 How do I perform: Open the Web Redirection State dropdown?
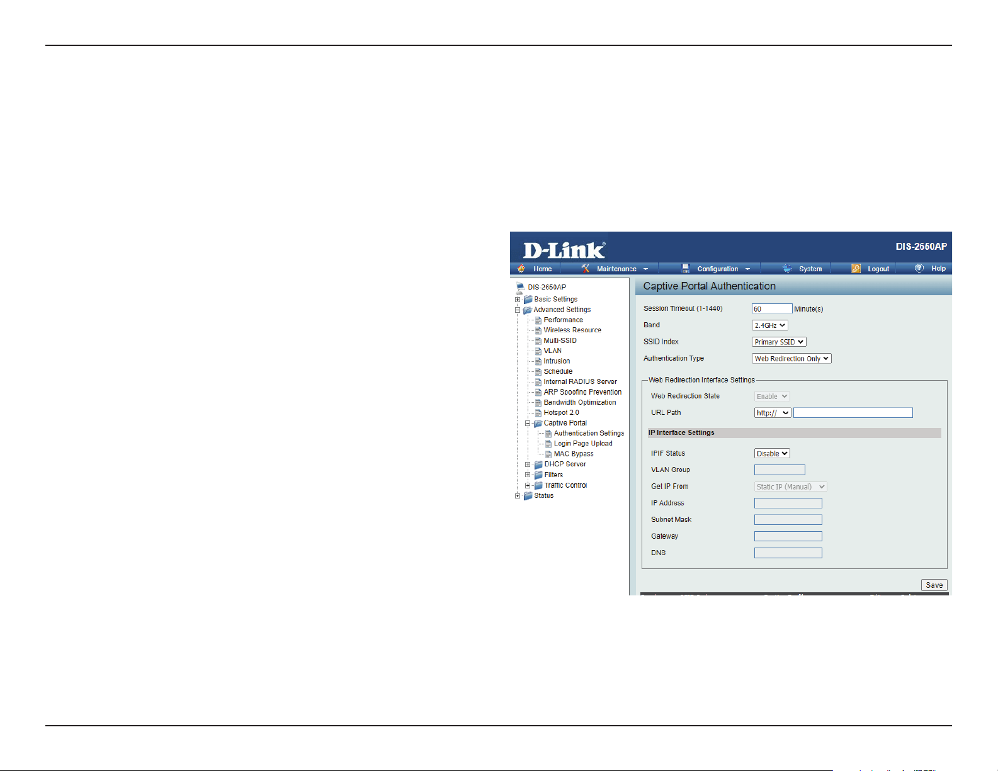772,397
